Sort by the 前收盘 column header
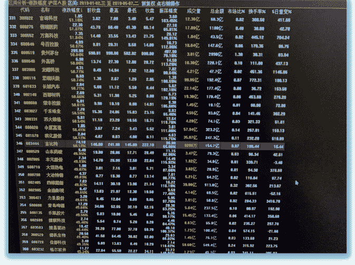This screenshot has width=355, height=265. 94,11
